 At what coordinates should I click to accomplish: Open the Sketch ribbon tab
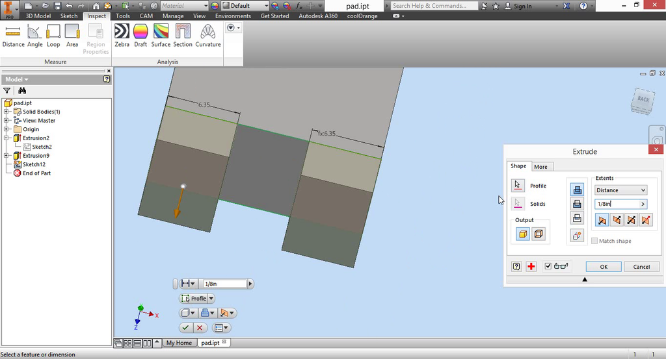[x=69, y=16]
